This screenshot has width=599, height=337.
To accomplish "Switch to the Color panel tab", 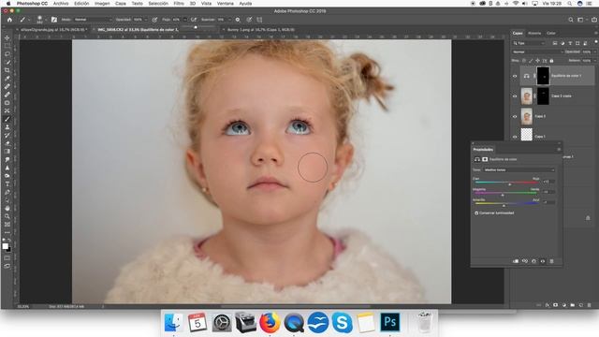I will [x=551, y=34].
